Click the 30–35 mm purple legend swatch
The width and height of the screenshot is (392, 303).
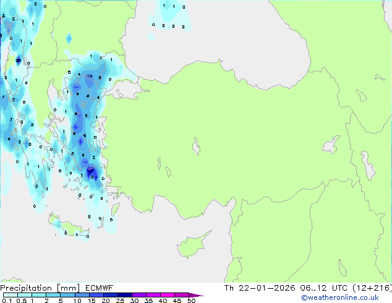click(x=139, y=295)
